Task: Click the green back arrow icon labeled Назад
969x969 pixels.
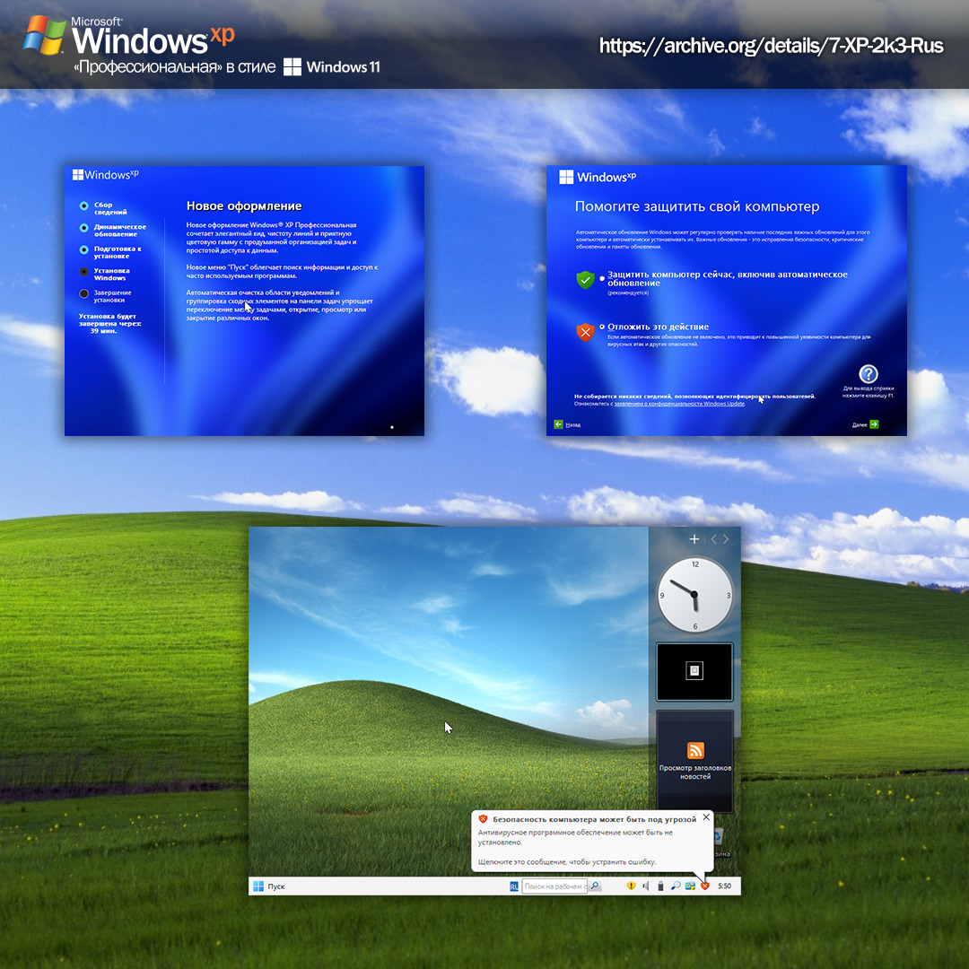Action: click(x=559, y=423)
